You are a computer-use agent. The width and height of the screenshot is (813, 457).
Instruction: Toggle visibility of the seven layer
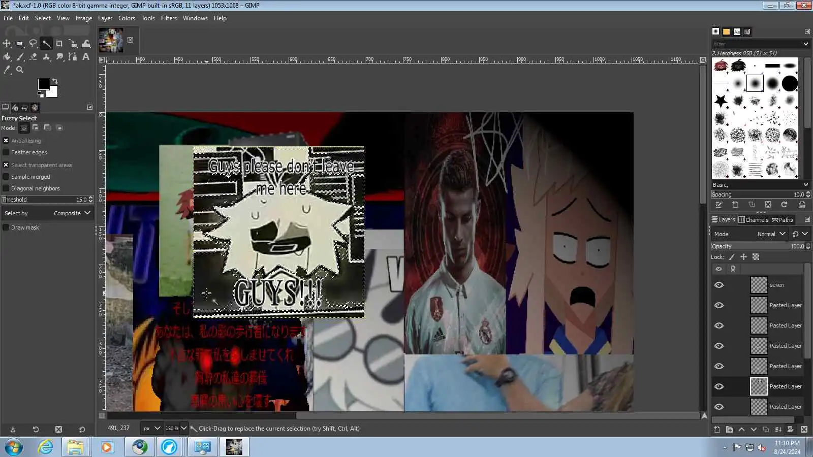(718, 285)
